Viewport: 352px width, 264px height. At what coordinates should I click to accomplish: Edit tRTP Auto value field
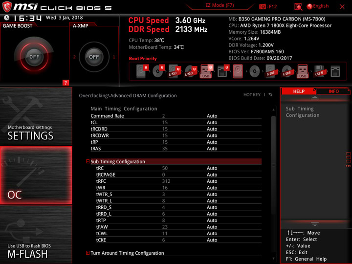pos(212,220)
